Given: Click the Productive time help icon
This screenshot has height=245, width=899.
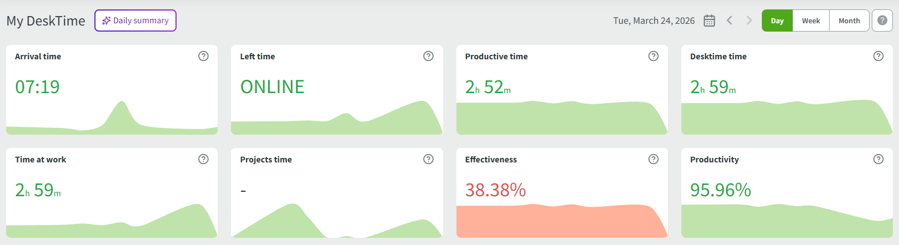Looking at the screenshot, I should pyautogui.click(x=654, y=56).
